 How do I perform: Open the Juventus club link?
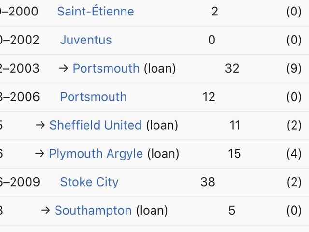86,40
